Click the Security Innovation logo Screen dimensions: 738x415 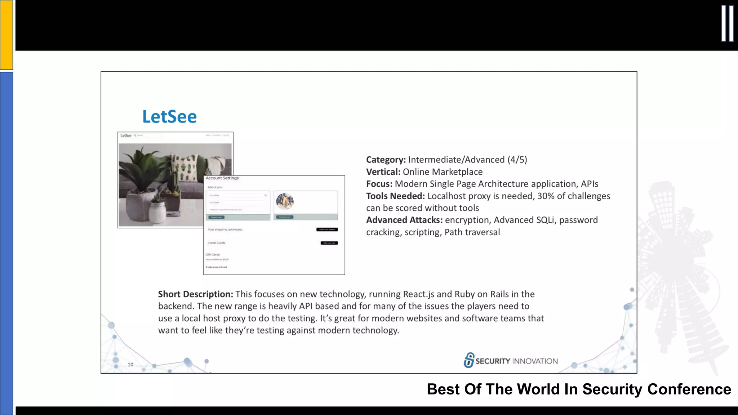(x=511, y=360)
